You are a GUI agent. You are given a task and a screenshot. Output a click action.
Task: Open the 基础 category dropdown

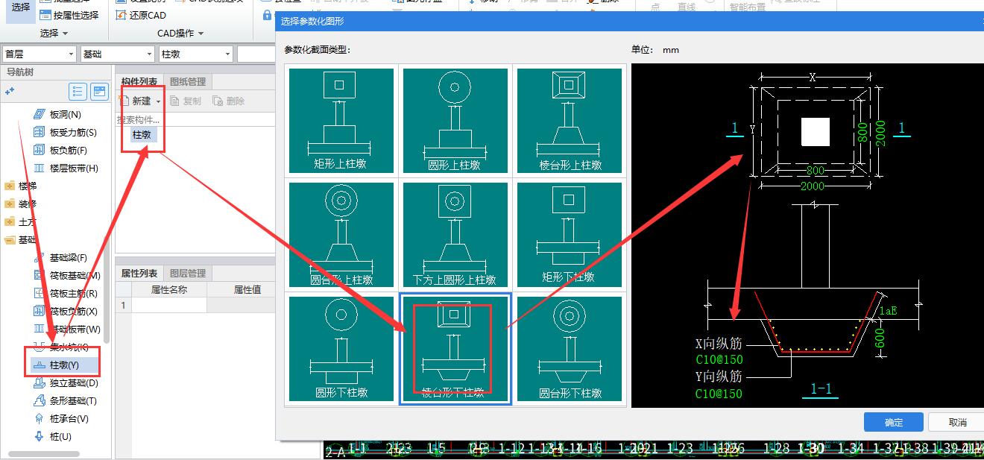pos(117,54)
